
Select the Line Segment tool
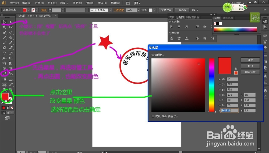tap(4, 38)
